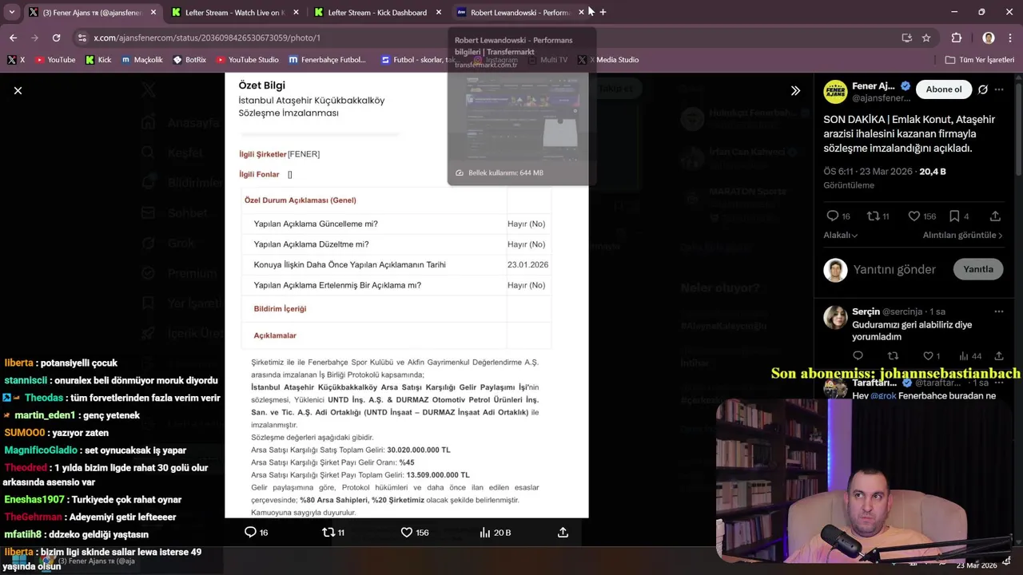Open a new browser tab
The width and height of the screenshot is (1023, 575).
(x=603, y=12)
